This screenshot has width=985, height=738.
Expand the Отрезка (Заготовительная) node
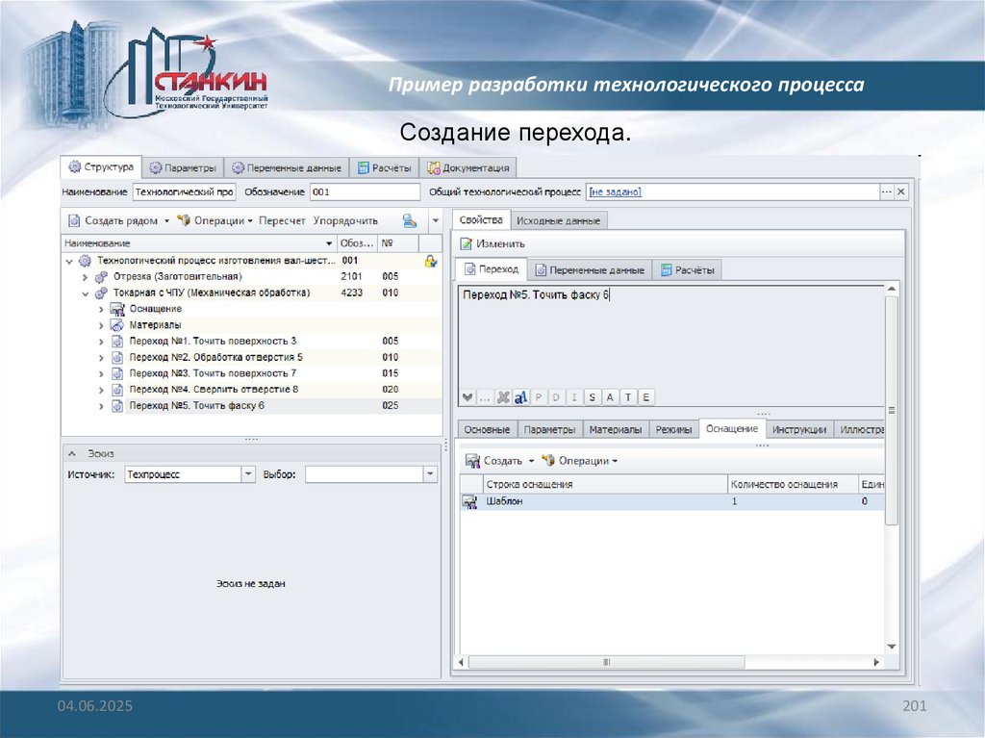[x=86, y=277]
